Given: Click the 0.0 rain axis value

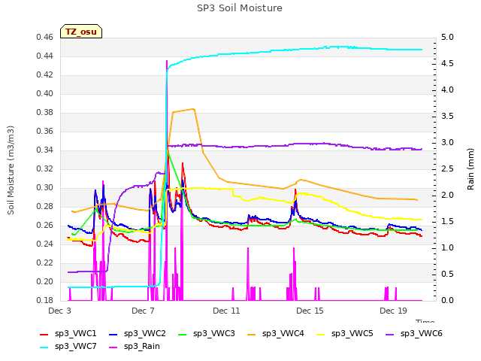Looking at the screenshot, I should tap(447, 301).
